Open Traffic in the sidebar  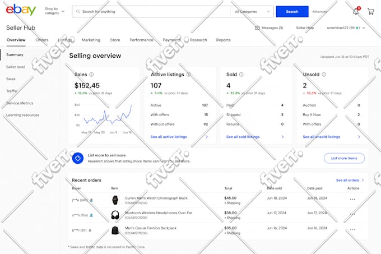(11, 91)
